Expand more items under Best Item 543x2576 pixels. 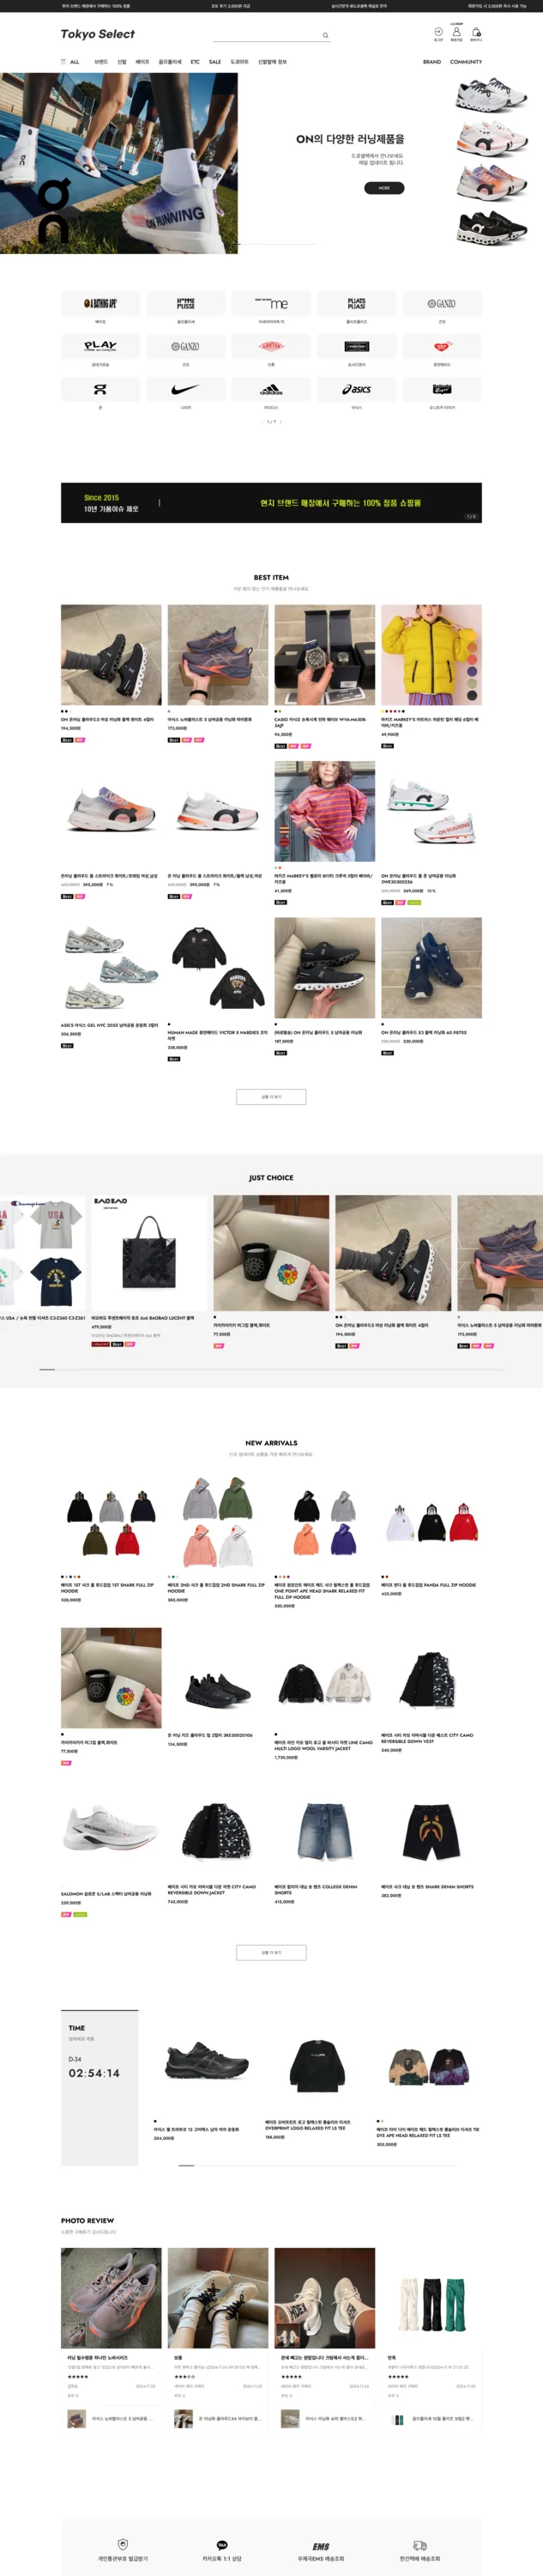[270, 1097]
